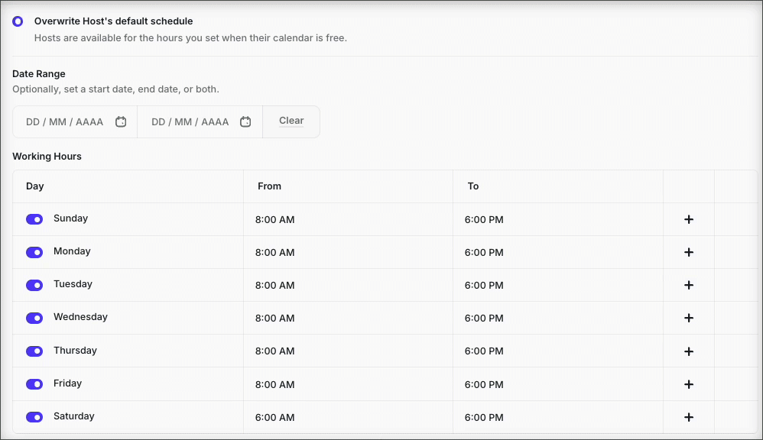The height and width of the screenshot is (440, 763).
Task: Open Thursday's From time 8:00 AM
Action: tap(275, 351)
